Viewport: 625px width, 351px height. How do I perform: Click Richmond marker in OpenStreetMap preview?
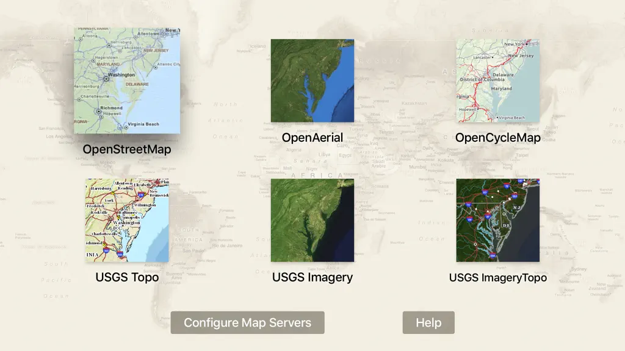tap(98, 112)
